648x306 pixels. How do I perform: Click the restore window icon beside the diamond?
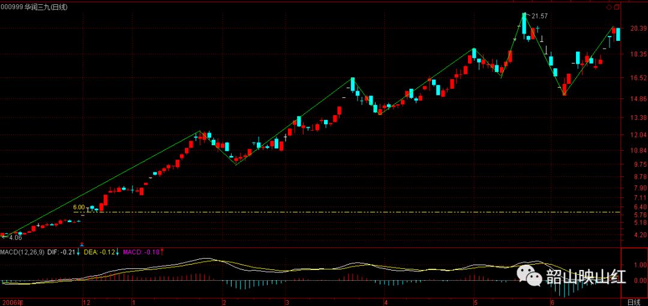click(x=617, y=7)
